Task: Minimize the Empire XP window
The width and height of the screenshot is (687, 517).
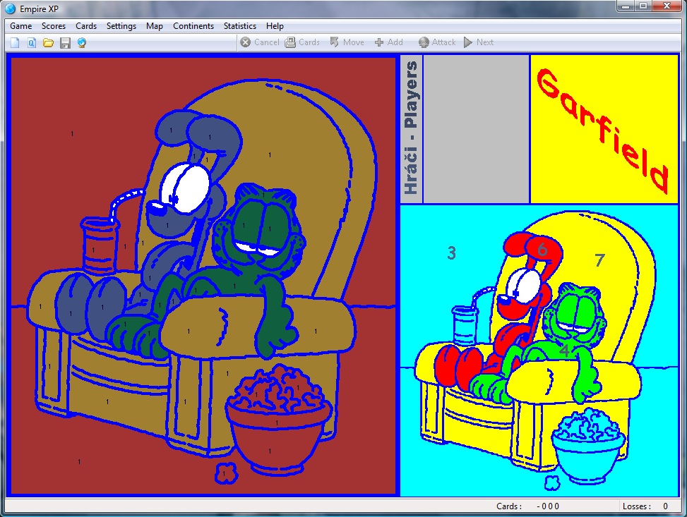Action: (x=626, y=6)
